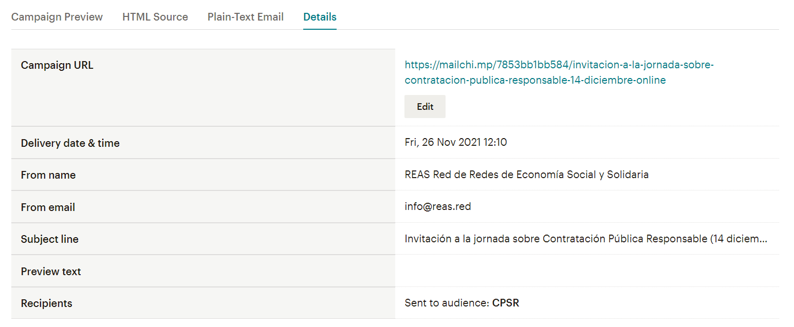Click the bold CPSR audience name
The height and width of the screenshot is (327, 794).
(506, 303)
